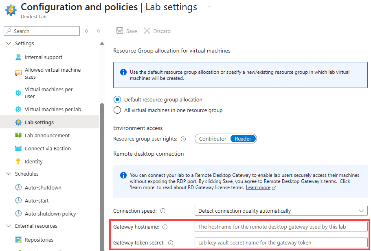Open Virtual machines per lab

[x=53, y=109]
